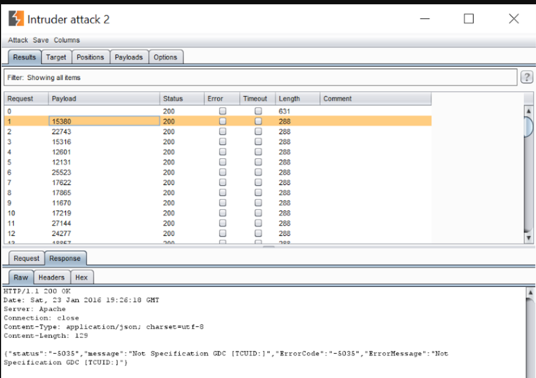Image resolution: width=536 pixels, height=378 pixels.
Task: Select payload row 17865
Action: (218, 192)
